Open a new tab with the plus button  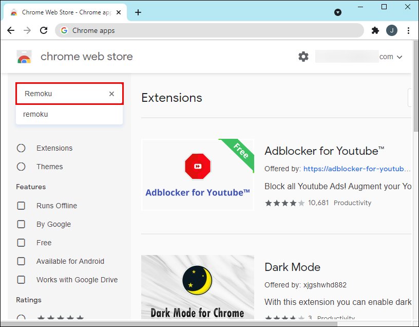click(138, 12)
